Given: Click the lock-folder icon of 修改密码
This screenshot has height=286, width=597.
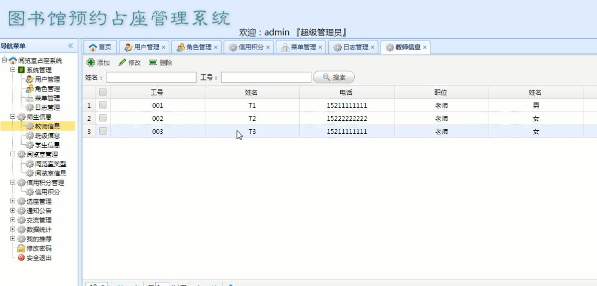Looking at the screenshot, I should pos(21,248).
